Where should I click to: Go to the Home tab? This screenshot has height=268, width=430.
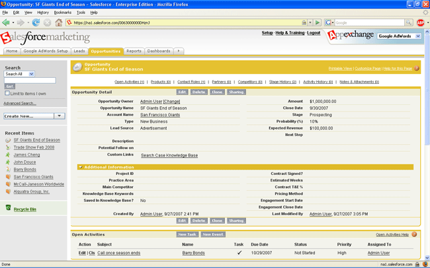pos(12,51)
